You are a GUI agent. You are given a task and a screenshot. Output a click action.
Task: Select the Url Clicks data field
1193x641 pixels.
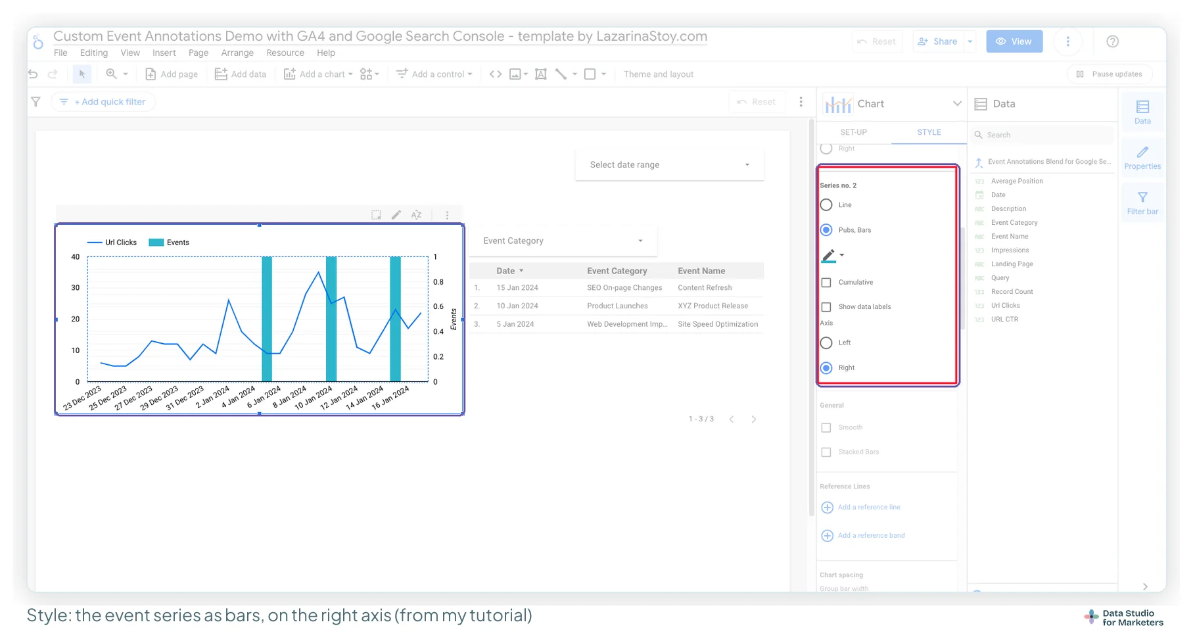pos(1005,306)
